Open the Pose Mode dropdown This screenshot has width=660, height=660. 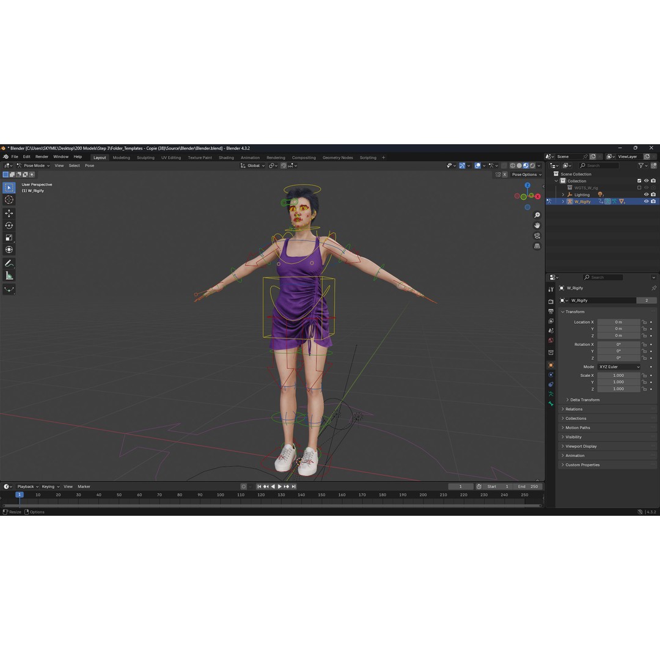click(x=33, y=166)
